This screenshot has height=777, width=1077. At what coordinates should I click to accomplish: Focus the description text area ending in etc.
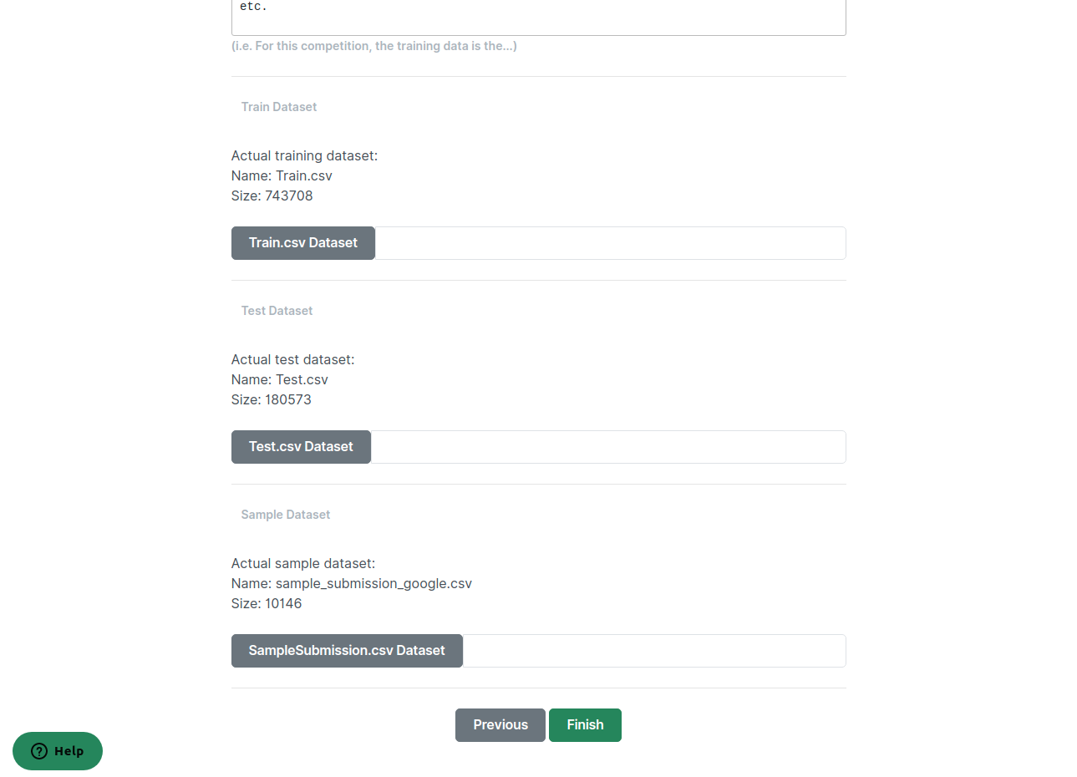[x=538, y=15]
